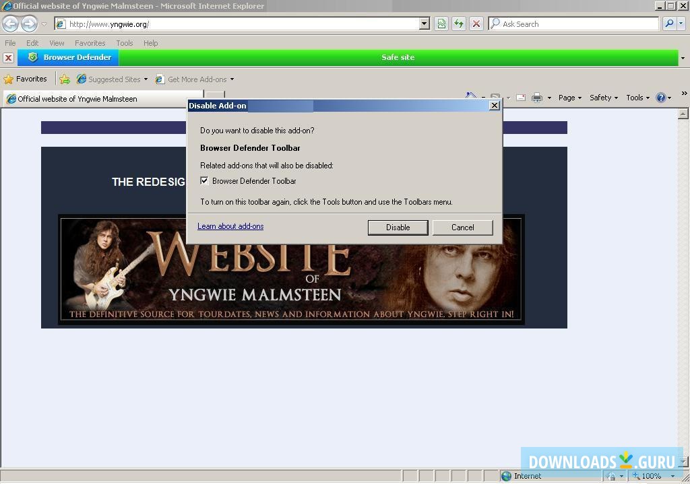Click the Add to Favorites Bar icon
This screenshot has width=690, height=484.
coord(65,79)
